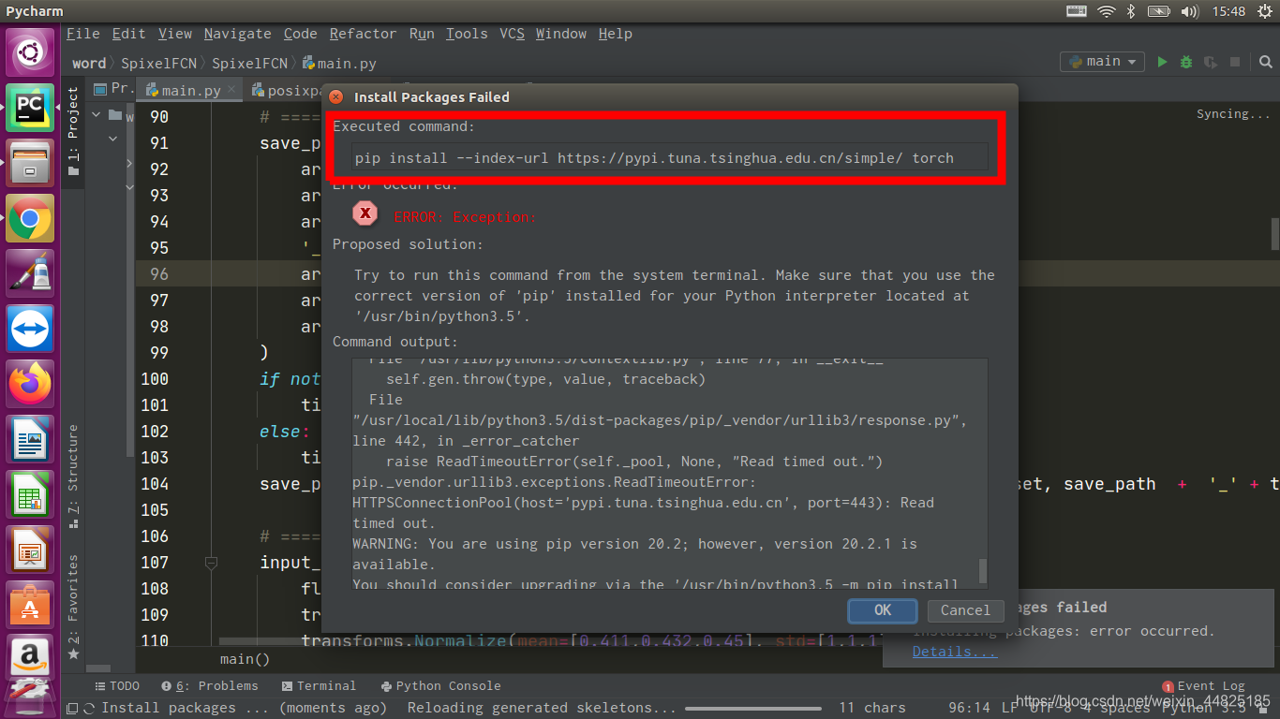Open the Tools menu
Viewport: 1280px width, 719px height.
point(467,34)
